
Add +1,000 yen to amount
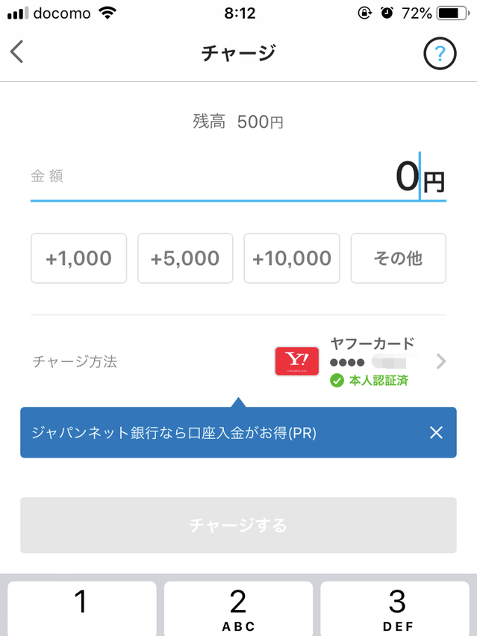click(78, 258)
